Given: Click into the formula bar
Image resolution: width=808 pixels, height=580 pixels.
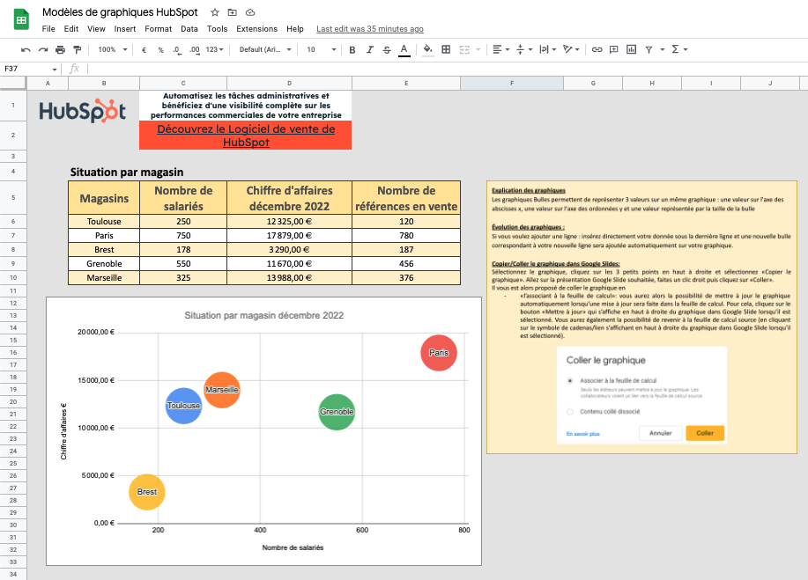Looking at the screenshot, I should [448, 69].
